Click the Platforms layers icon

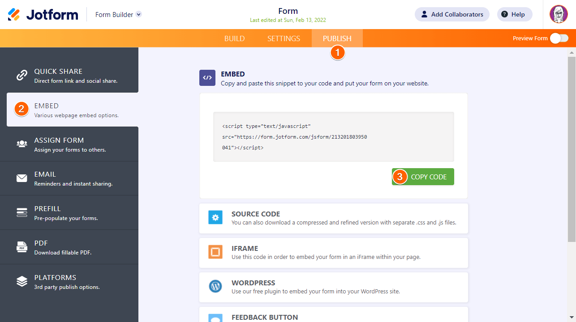(x=21, y=281)
